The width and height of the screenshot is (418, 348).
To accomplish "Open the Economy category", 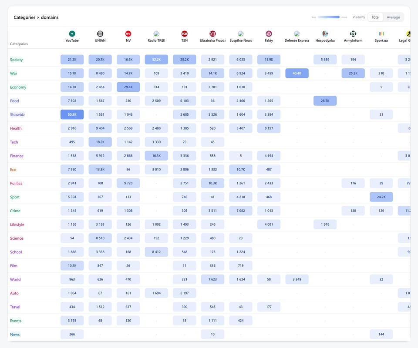I will point(18,87).
